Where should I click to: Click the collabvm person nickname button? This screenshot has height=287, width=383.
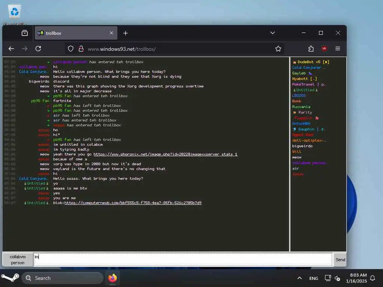click(18, 260)
